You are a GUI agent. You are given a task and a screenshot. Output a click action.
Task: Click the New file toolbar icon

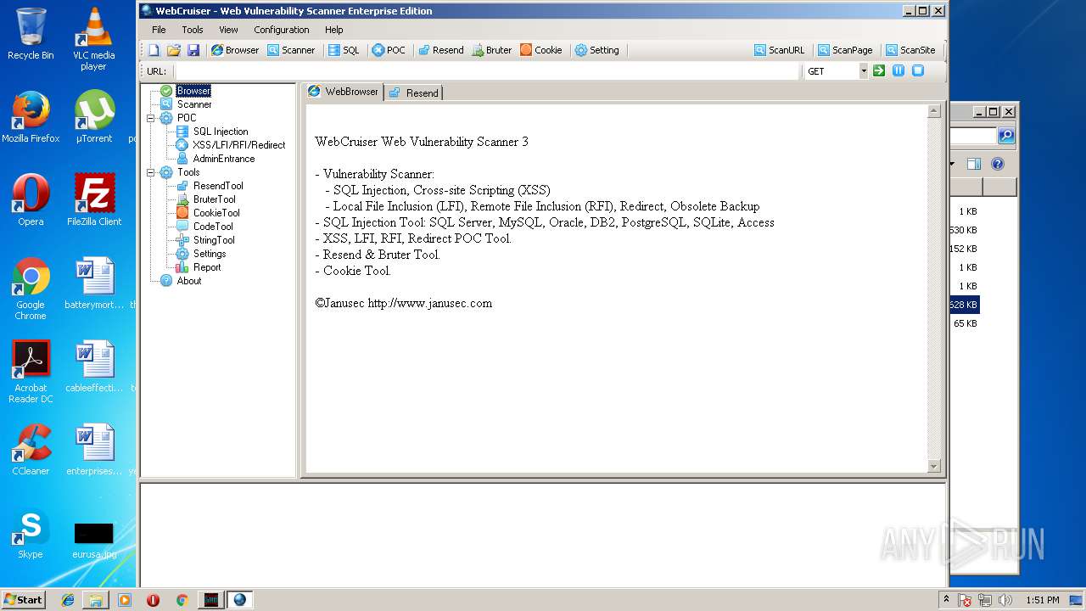pyautogui.click(x=154, y=50)
